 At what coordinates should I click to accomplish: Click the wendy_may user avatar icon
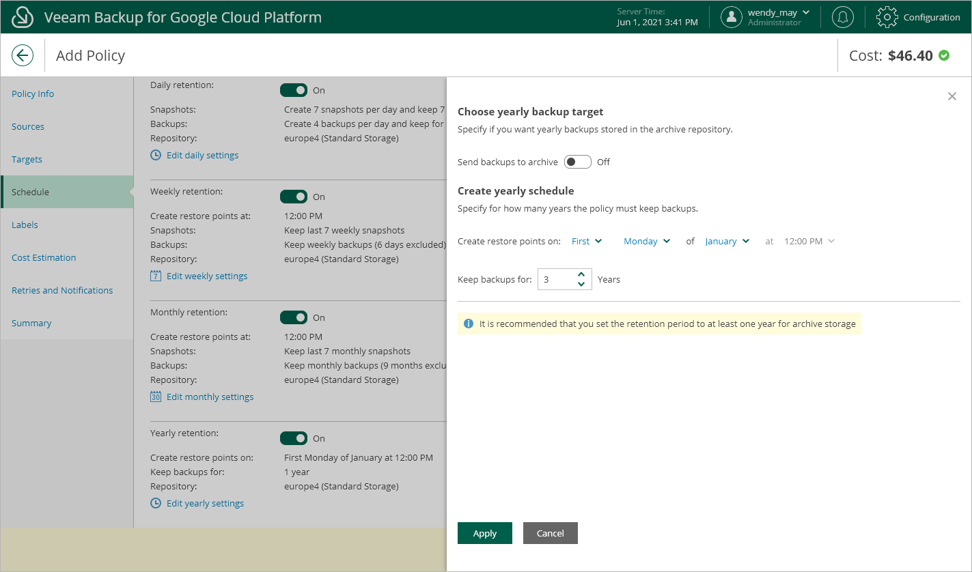point(732,17)
